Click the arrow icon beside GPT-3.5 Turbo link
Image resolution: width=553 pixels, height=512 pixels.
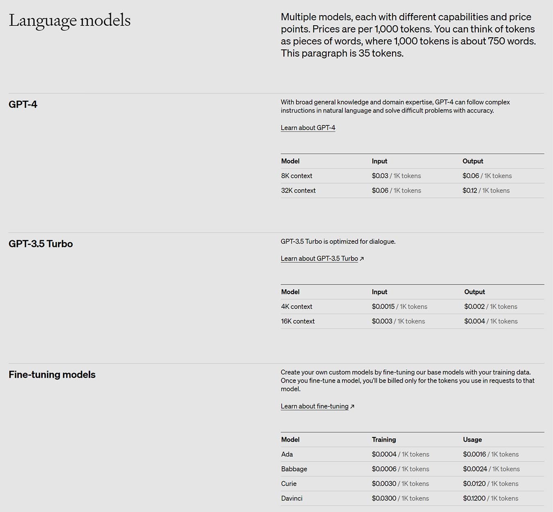click(x=362, y=259)
